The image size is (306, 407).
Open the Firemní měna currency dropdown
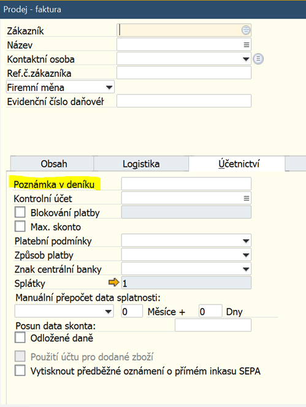(109, 87)
